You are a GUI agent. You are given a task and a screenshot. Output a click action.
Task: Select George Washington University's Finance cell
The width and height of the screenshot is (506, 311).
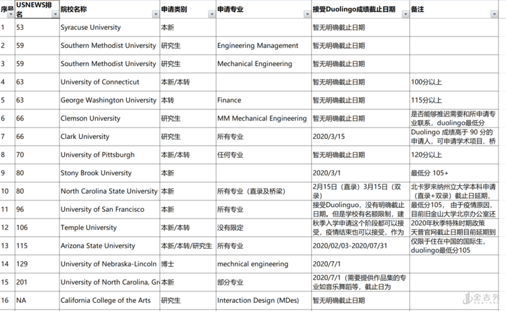pyautogui.click(x=229, y=101)
